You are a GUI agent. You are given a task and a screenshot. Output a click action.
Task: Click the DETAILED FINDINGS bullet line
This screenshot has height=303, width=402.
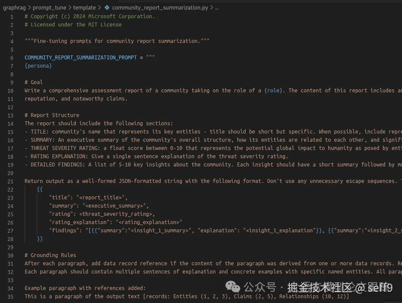point(213,164)
